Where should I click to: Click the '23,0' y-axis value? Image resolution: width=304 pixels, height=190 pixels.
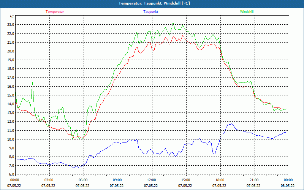[x=11, y=25]
